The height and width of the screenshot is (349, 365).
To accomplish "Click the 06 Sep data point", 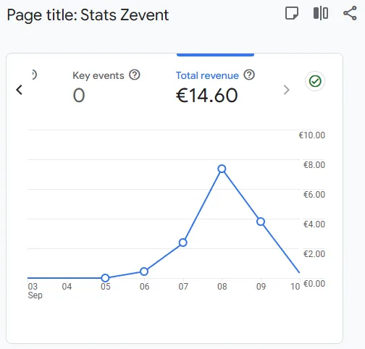I will point(144,272).
